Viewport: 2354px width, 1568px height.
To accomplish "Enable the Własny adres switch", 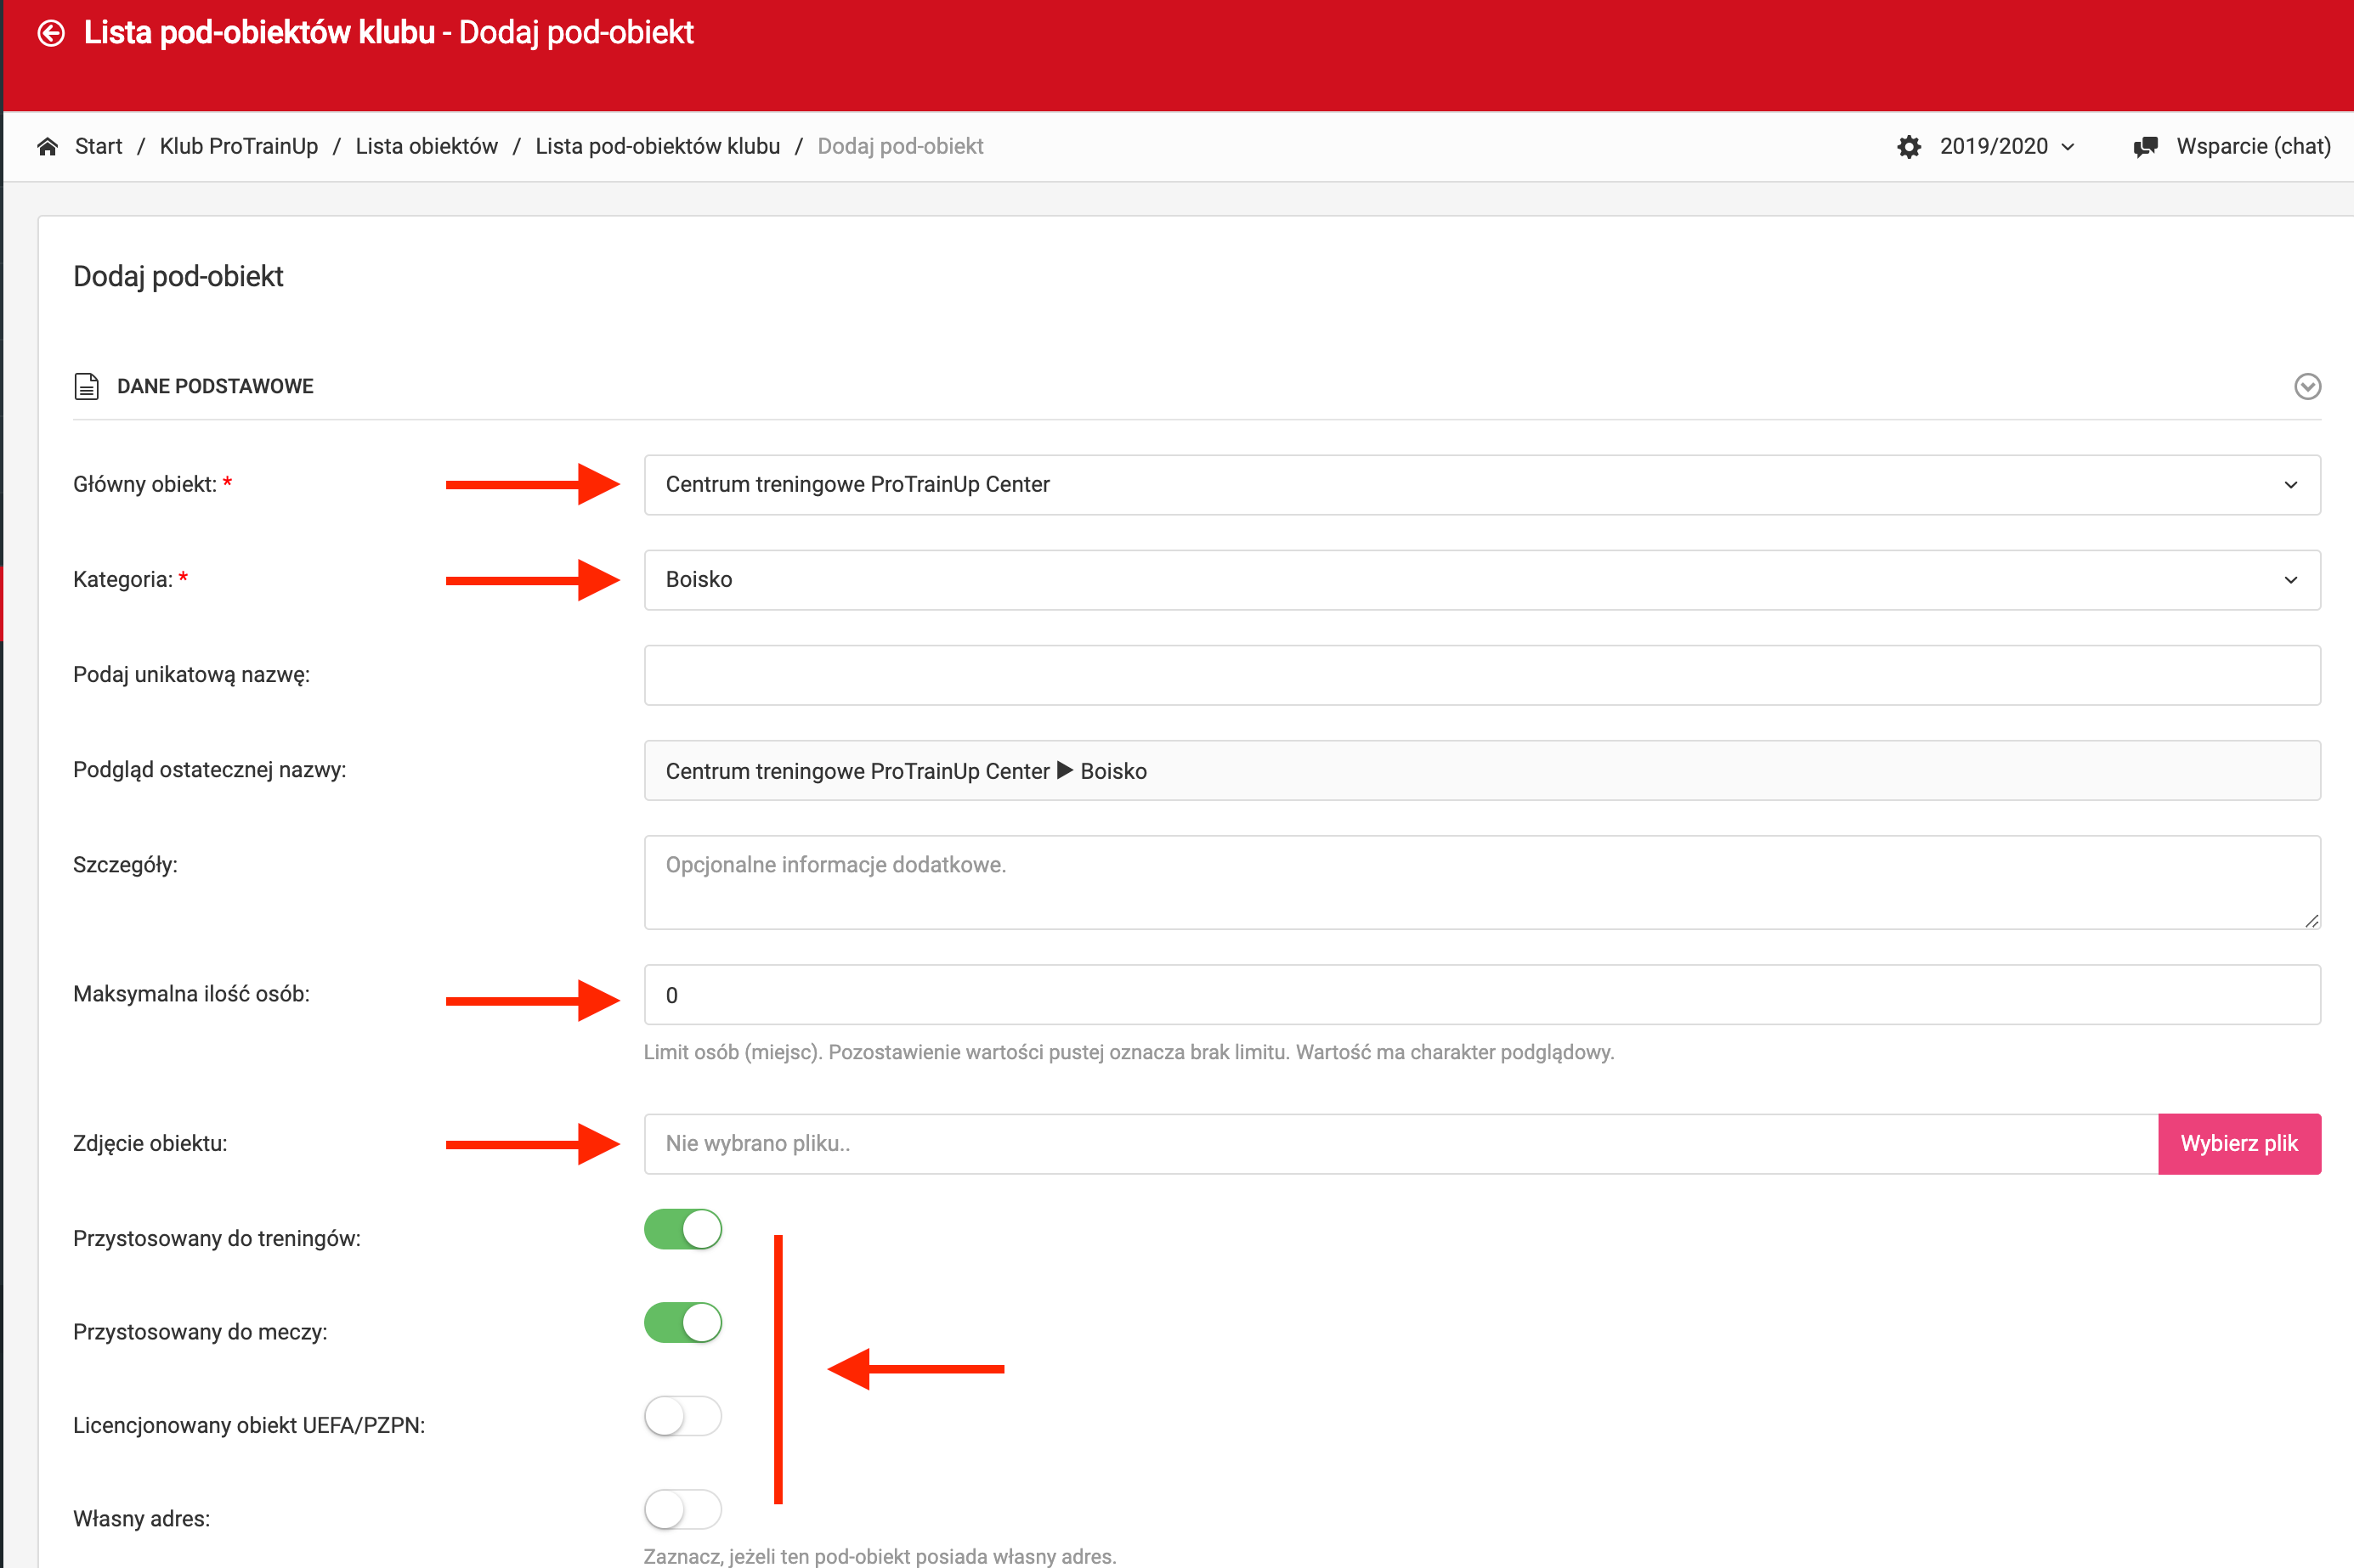I will pos(682,1509).
